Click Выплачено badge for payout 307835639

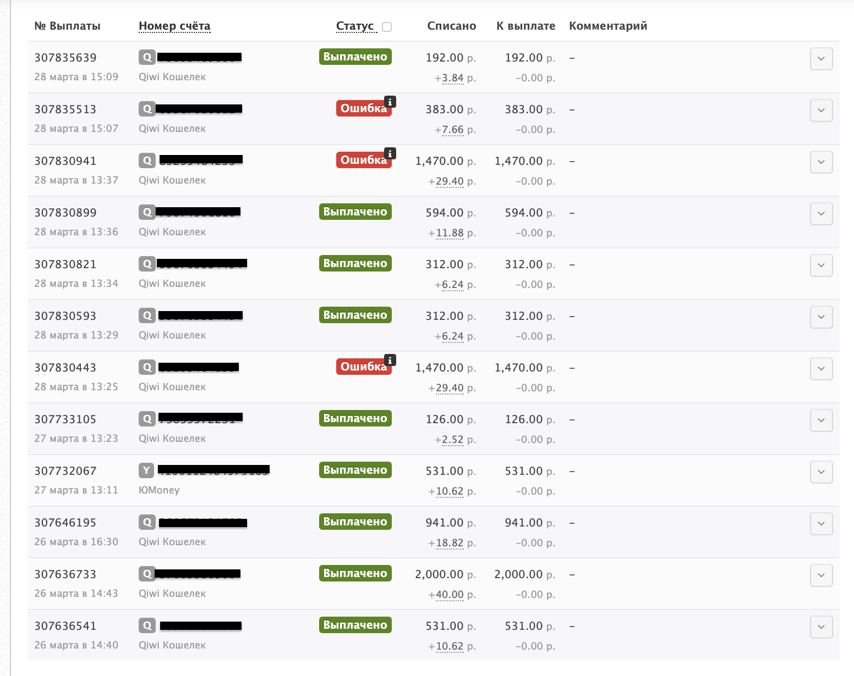click(x=355, y=57)
